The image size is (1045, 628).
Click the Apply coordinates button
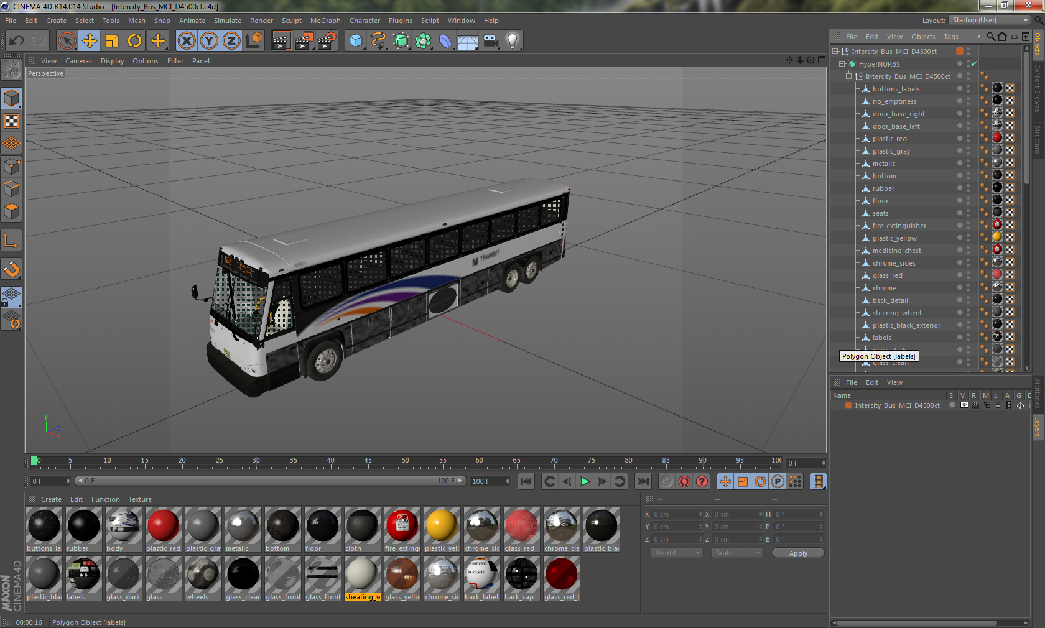[798, 553]
